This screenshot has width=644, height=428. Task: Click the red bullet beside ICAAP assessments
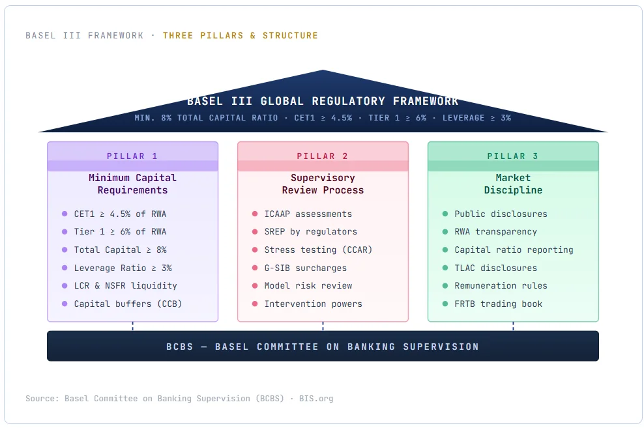point(255,214)
